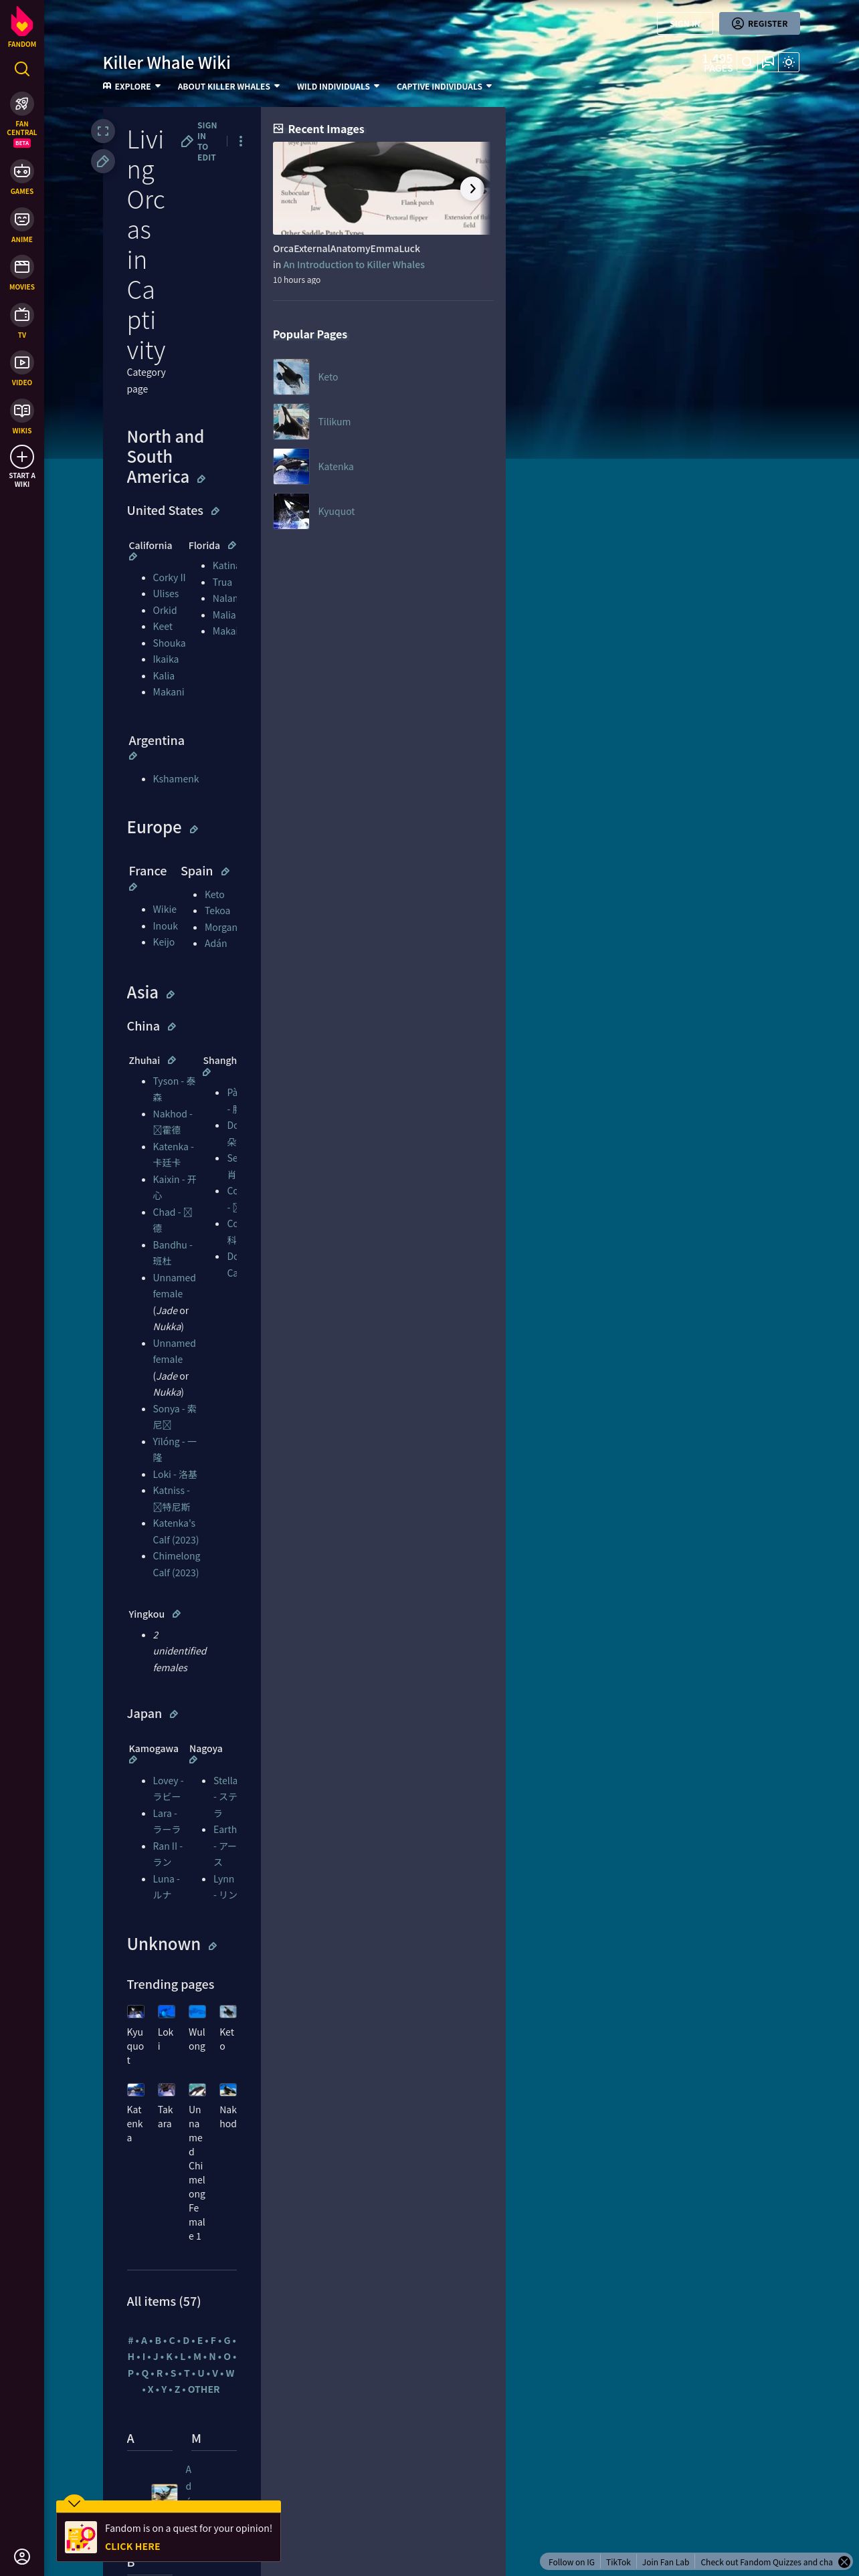Edit the North and South America section

201,479
